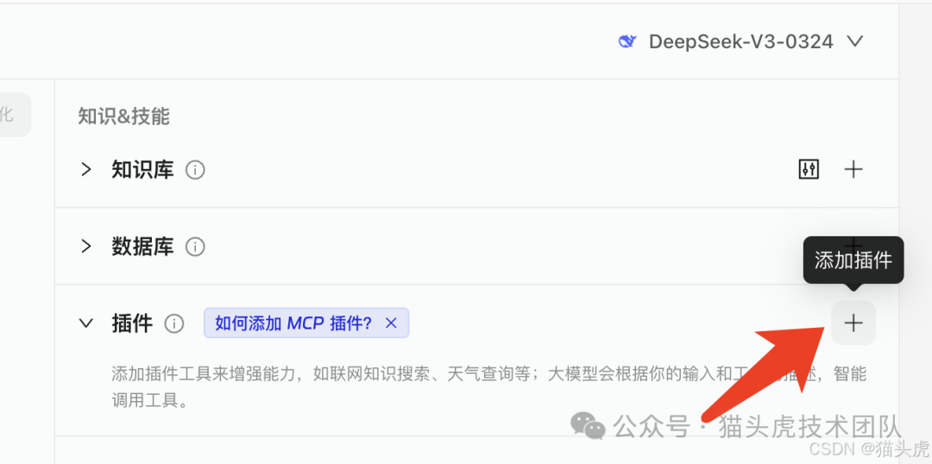Click the info icon next to 数据库
Viewport: 932px width, 464px height.
[195, 247]
